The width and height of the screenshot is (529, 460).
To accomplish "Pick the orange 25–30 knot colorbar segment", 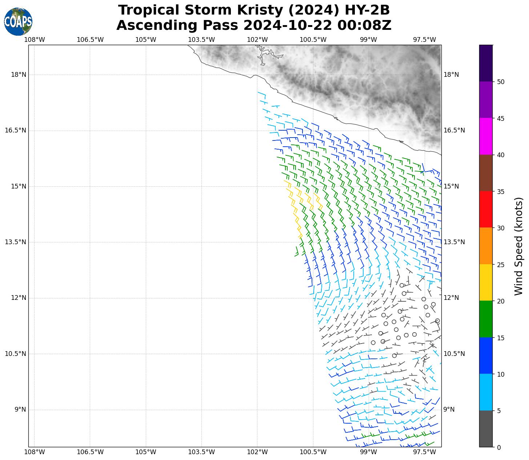I will [x=486, y=246].
